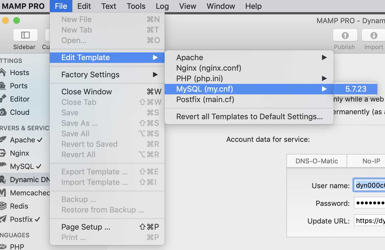Click the Import download arrow icon
Viewport: 385px width, 250px height.
point(374,35)
